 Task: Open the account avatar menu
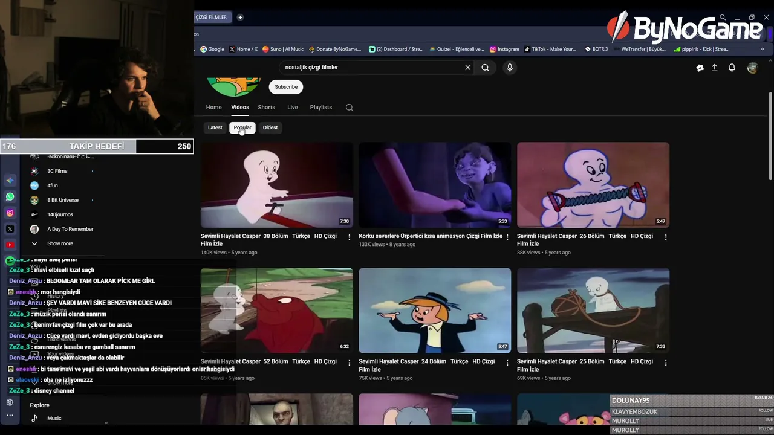pos(752,68)
